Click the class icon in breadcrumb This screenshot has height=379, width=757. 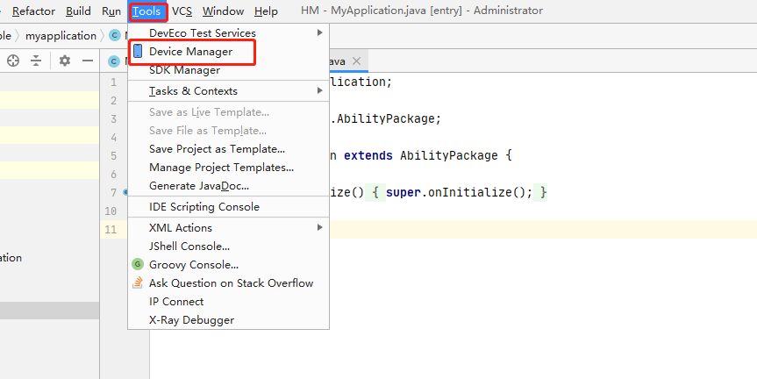tap(114, 36)
